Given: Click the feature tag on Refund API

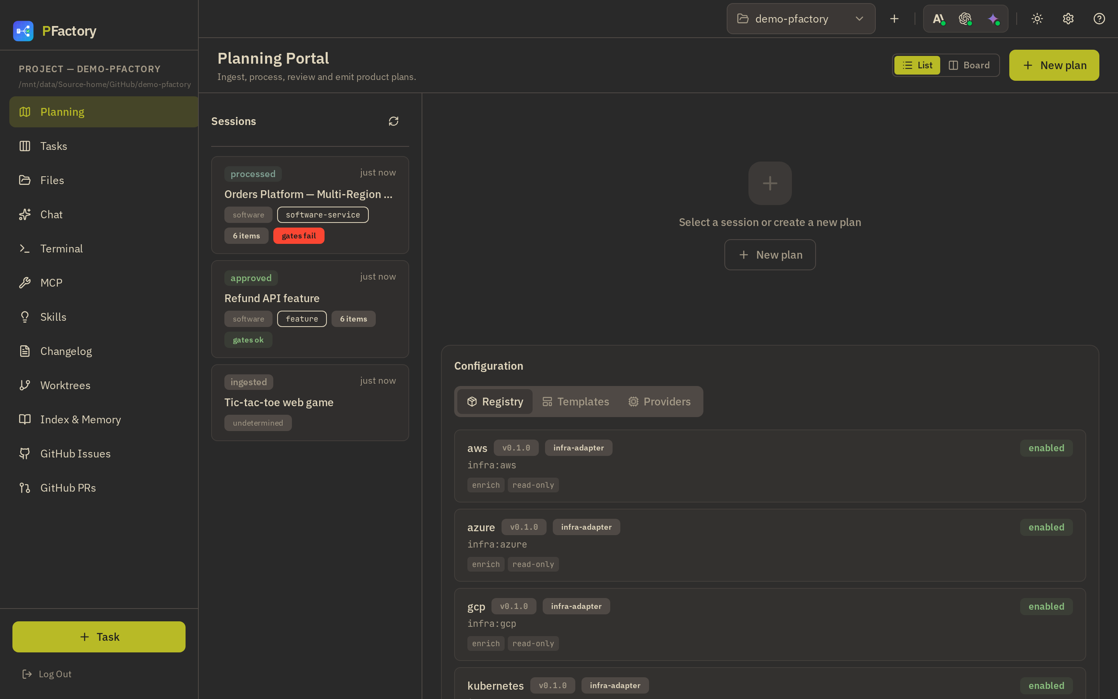Looking at the screenshot, I should 302,318.
